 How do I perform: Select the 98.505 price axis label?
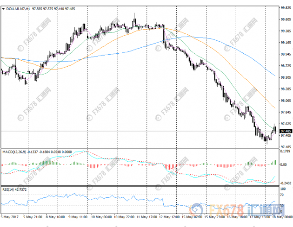286,77
